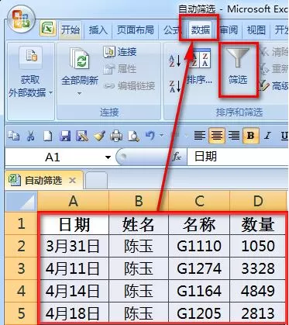
Task: Select the cell containing 4849
Action: 258,291
